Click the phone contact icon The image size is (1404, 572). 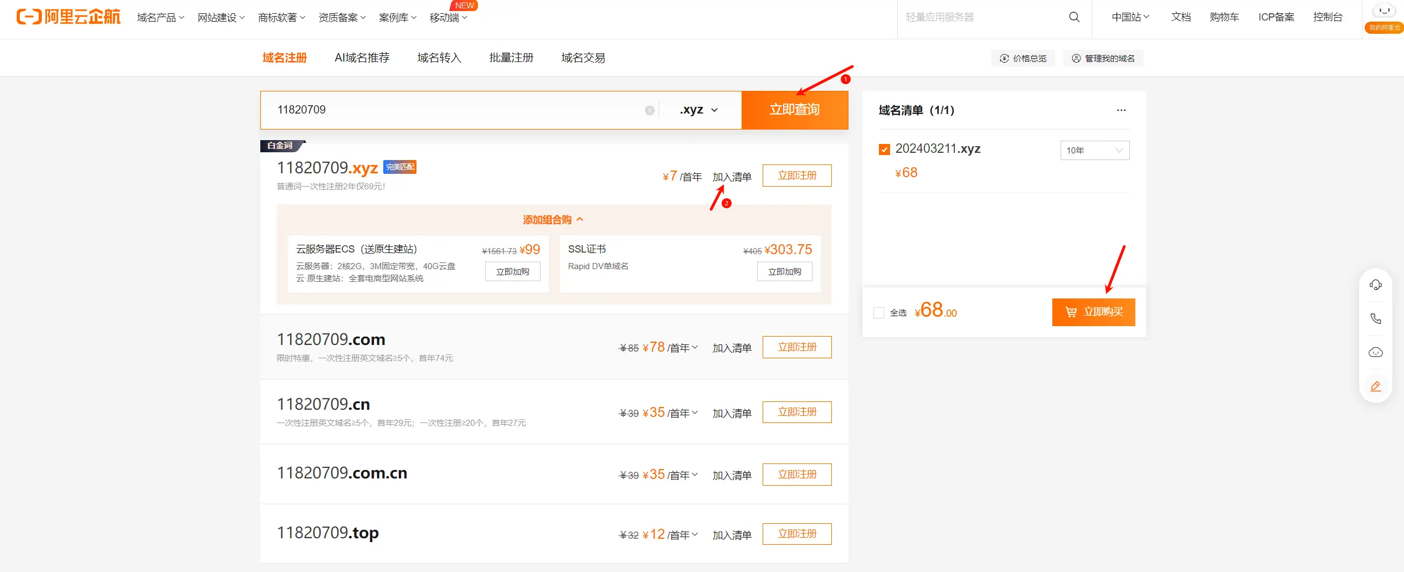coord(1375,319)
